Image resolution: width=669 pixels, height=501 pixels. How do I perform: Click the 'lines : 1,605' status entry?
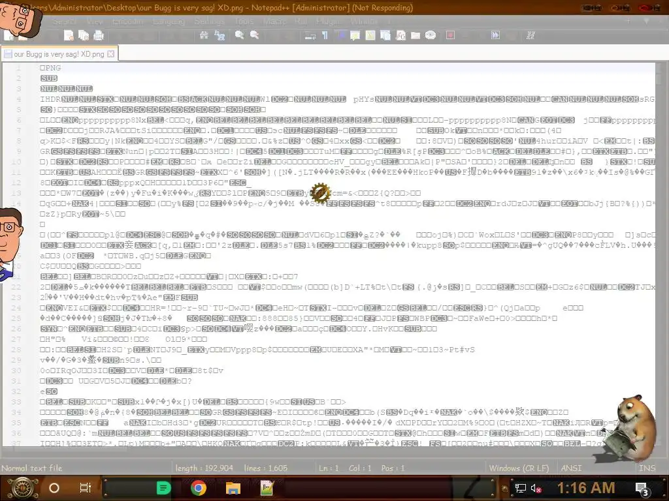point(266,468)
